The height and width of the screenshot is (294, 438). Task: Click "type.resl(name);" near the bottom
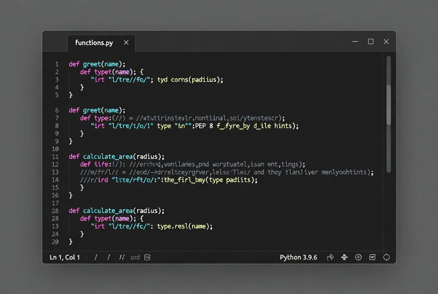[184, 226]
